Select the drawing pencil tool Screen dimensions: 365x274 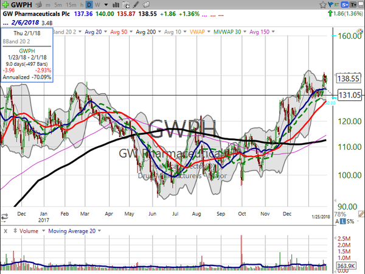(136, 5)
